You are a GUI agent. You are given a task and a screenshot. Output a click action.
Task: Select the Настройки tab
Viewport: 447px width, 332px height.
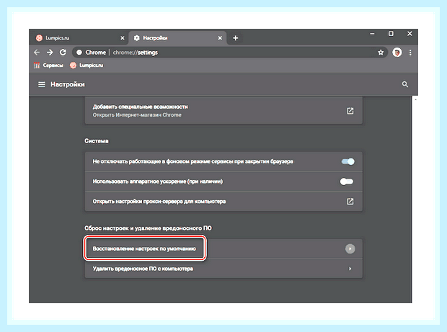coord(178,38)
